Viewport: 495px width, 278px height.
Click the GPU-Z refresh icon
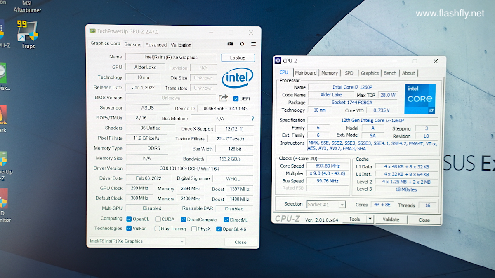242,44
